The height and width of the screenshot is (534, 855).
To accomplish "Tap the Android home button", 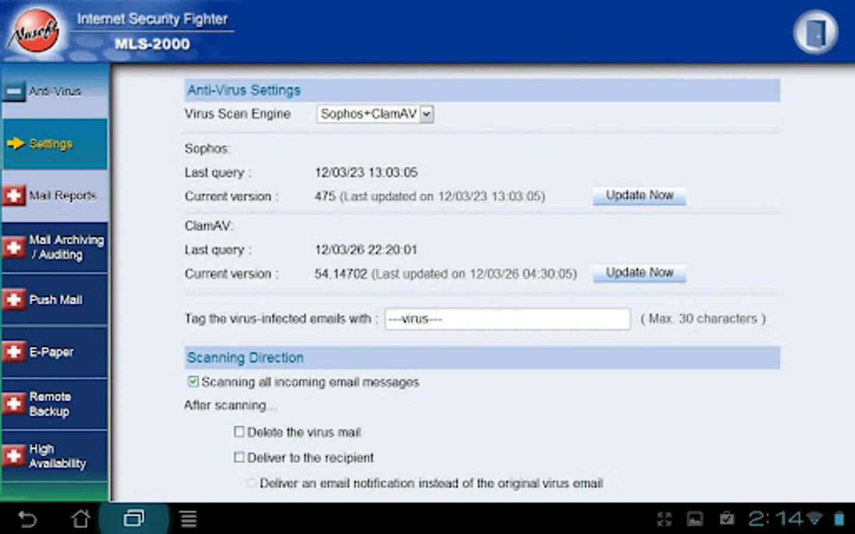I will tap(81, 519).
